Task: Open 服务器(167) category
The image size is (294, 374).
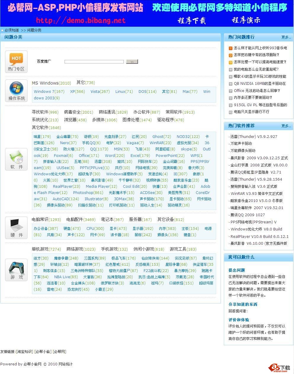Action: pyautogui.click(x=141, y=219)
